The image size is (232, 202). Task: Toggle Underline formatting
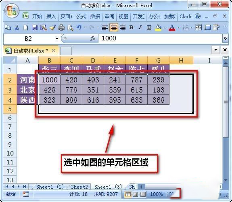(149, 27)
